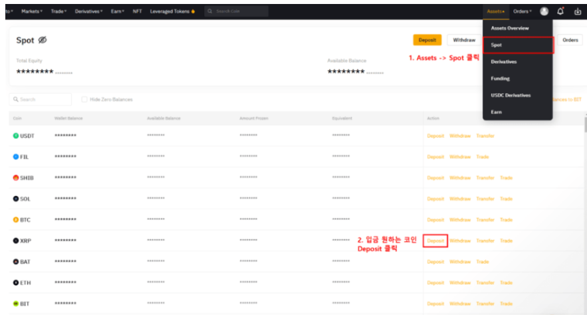Click the Available Balance column header
This screenshot has height=315, width=587.
(164, 118)
